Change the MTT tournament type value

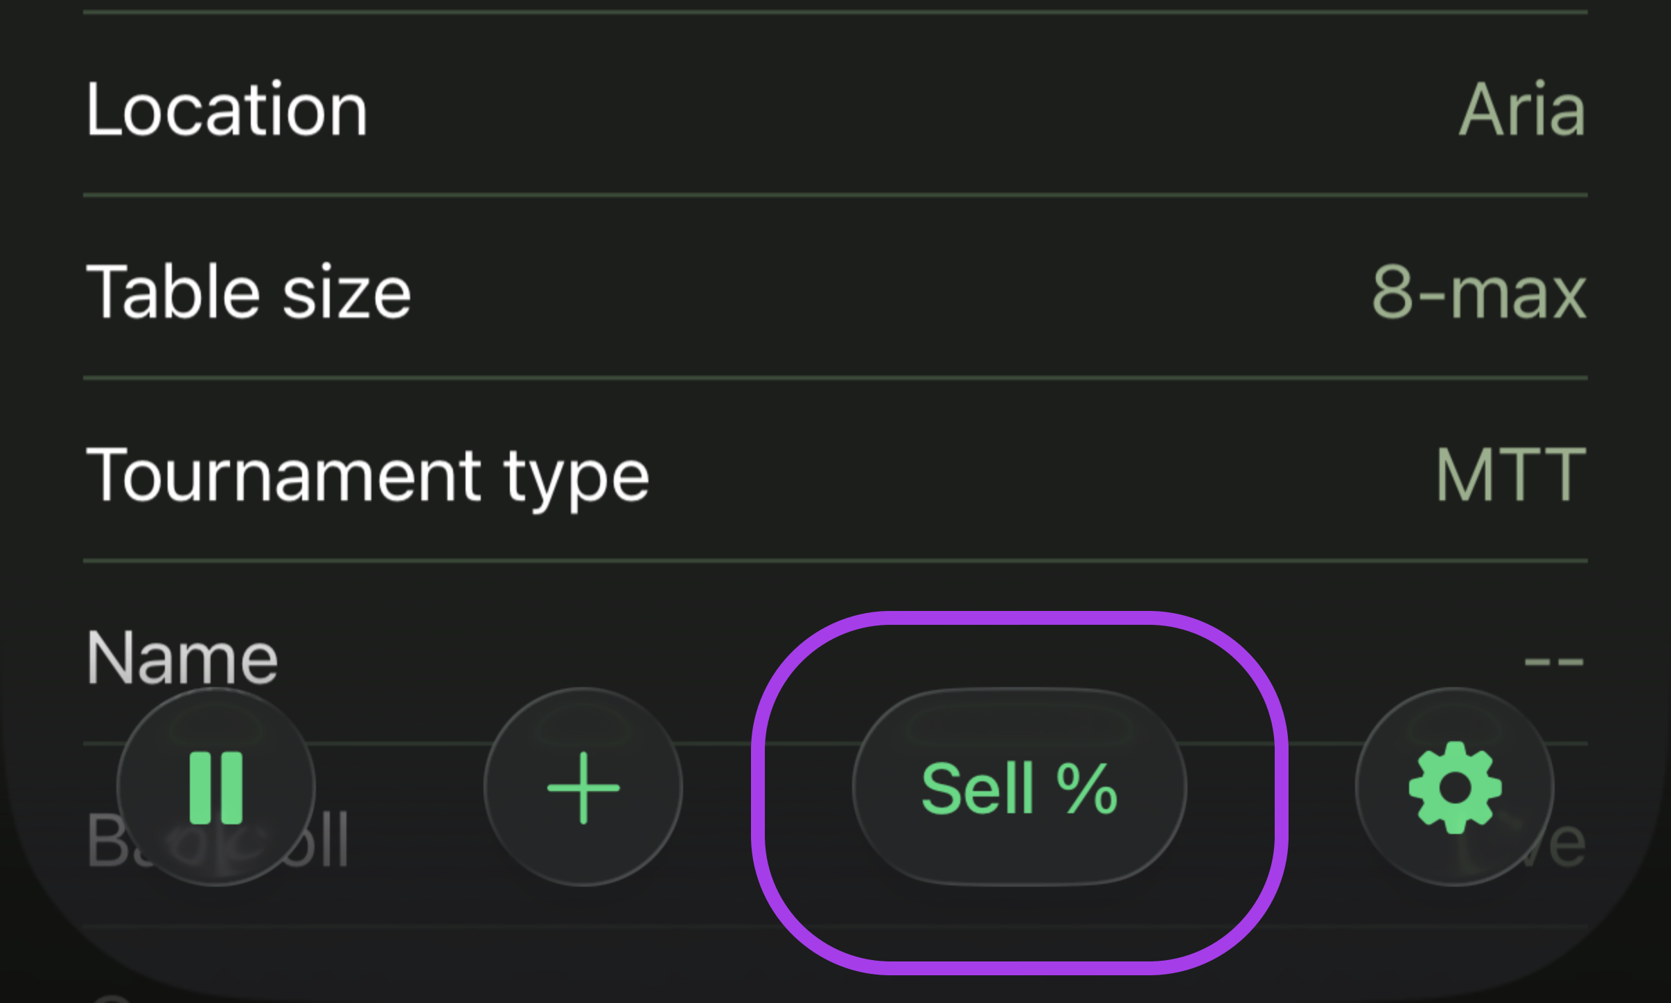click(x=1511, y=475)
